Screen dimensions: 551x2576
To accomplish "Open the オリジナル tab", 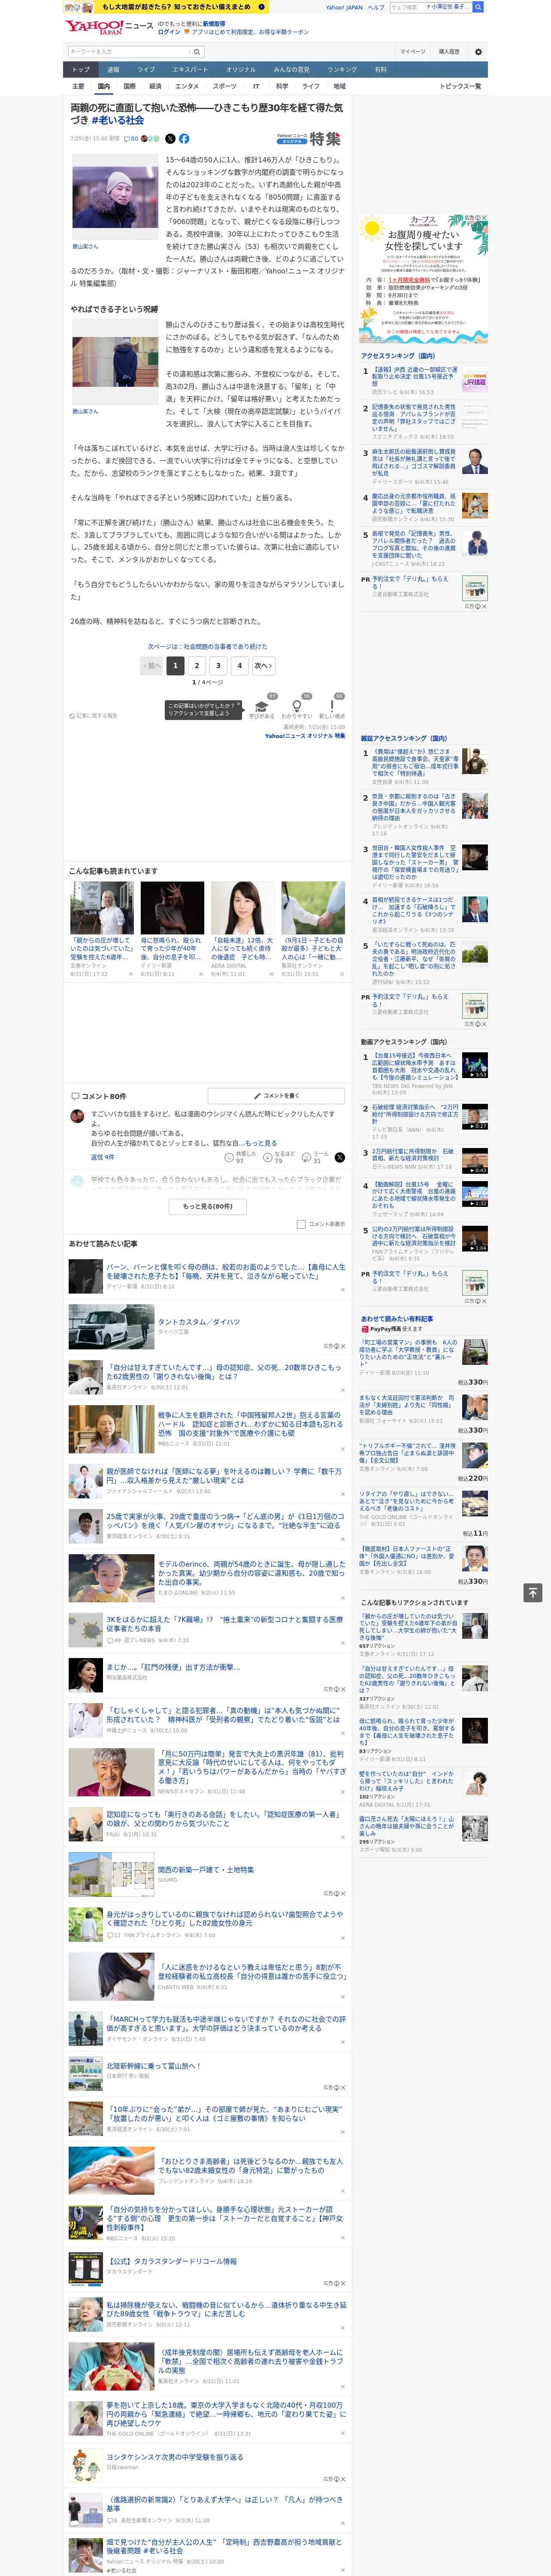I will click(241, 70).
